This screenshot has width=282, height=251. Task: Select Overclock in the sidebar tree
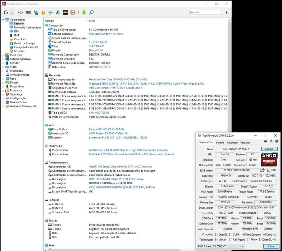click(20, 39)
